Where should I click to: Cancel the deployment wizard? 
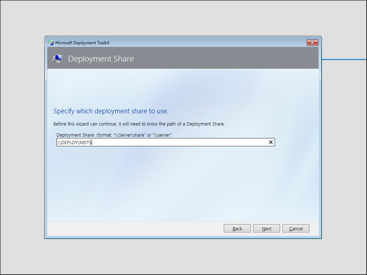296,229
